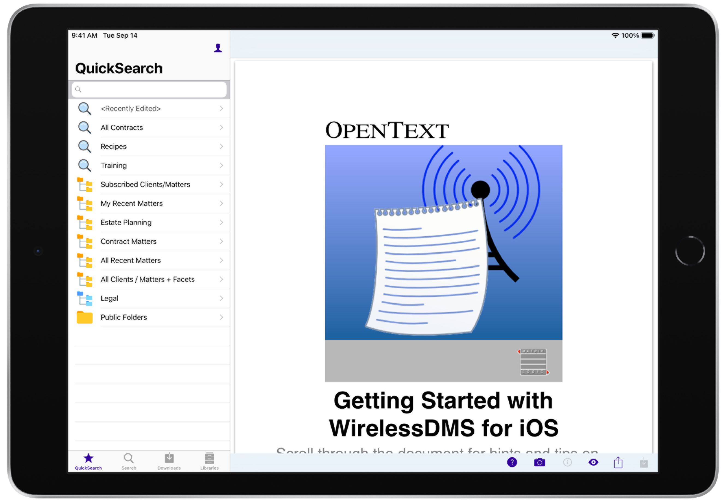Viewport: 726px width, 502px height.
Task: Click folder tree icon for All Recent Matters
Action: pyautogui.click(x=85, y=261)
